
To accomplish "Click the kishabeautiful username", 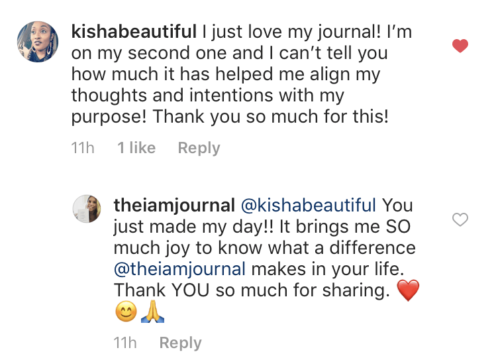I will (134, 31).
